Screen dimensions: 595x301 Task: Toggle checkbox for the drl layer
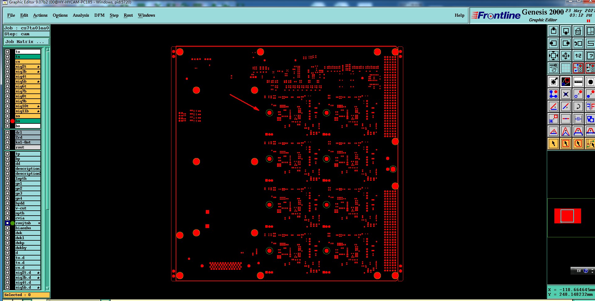tap(7, 132)
